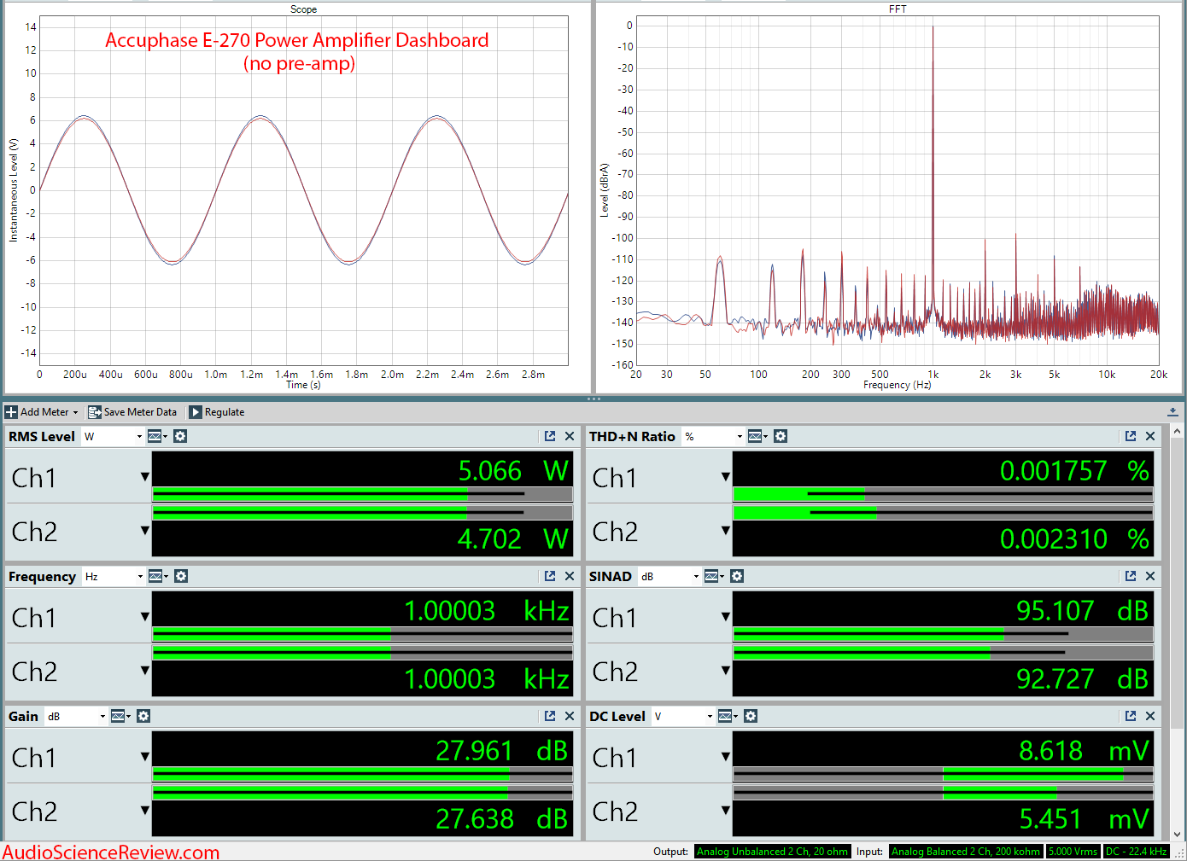Open THD+N Ratio unit dropdown
Viewport: 1187px width, 861px height.
click(714, 436)
